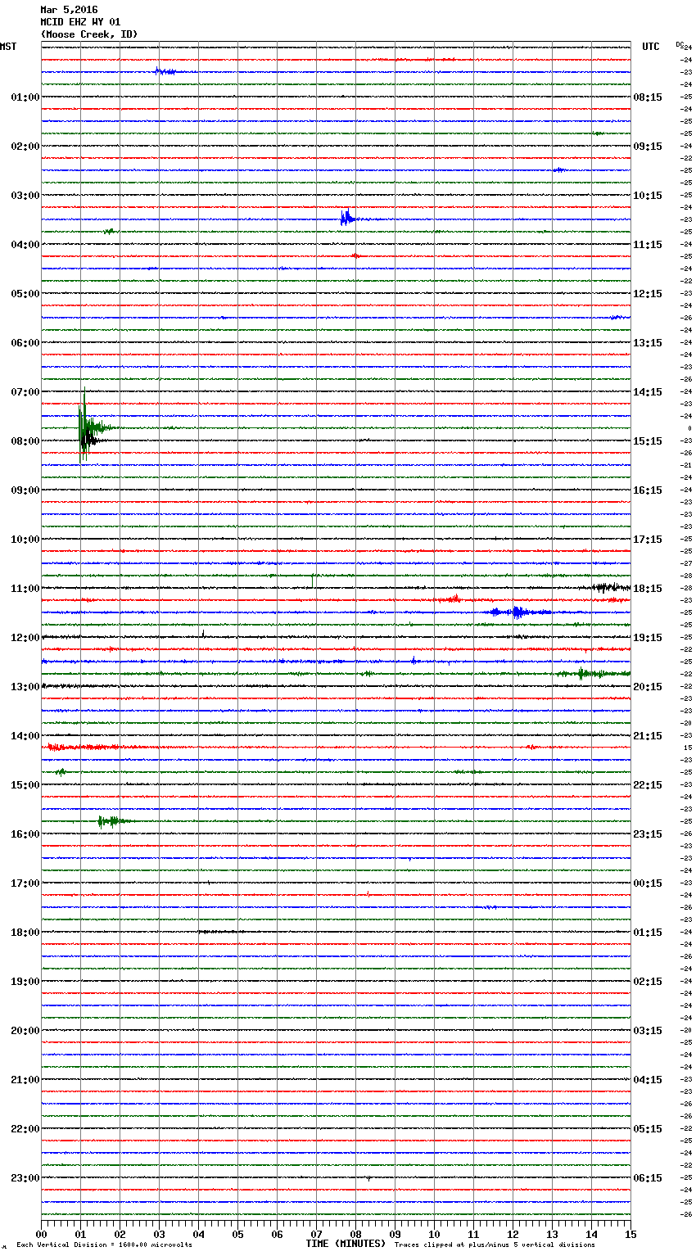Click minute 00 tick on bottom axis

coord(42,1234)
